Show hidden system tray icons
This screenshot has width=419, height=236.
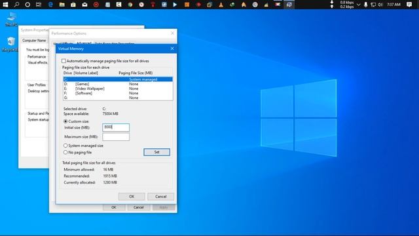(x=359, y=5)
